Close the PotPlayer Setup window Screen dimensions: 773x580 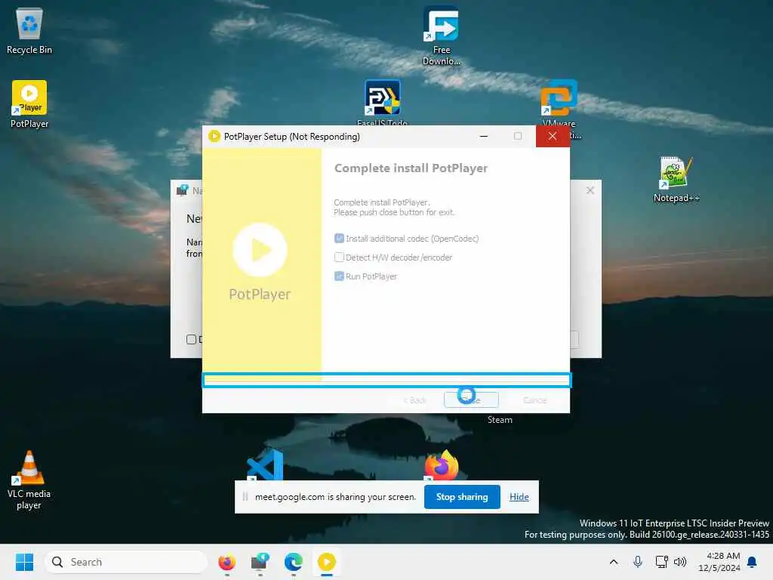pos(553,136)
